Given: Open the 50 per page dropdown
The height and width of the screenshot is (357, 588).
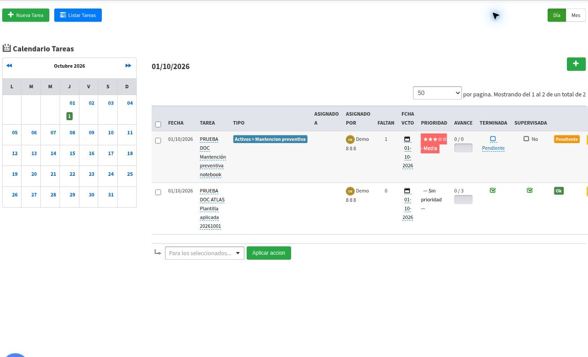Looking at the screenshot, I should point(437,93).
